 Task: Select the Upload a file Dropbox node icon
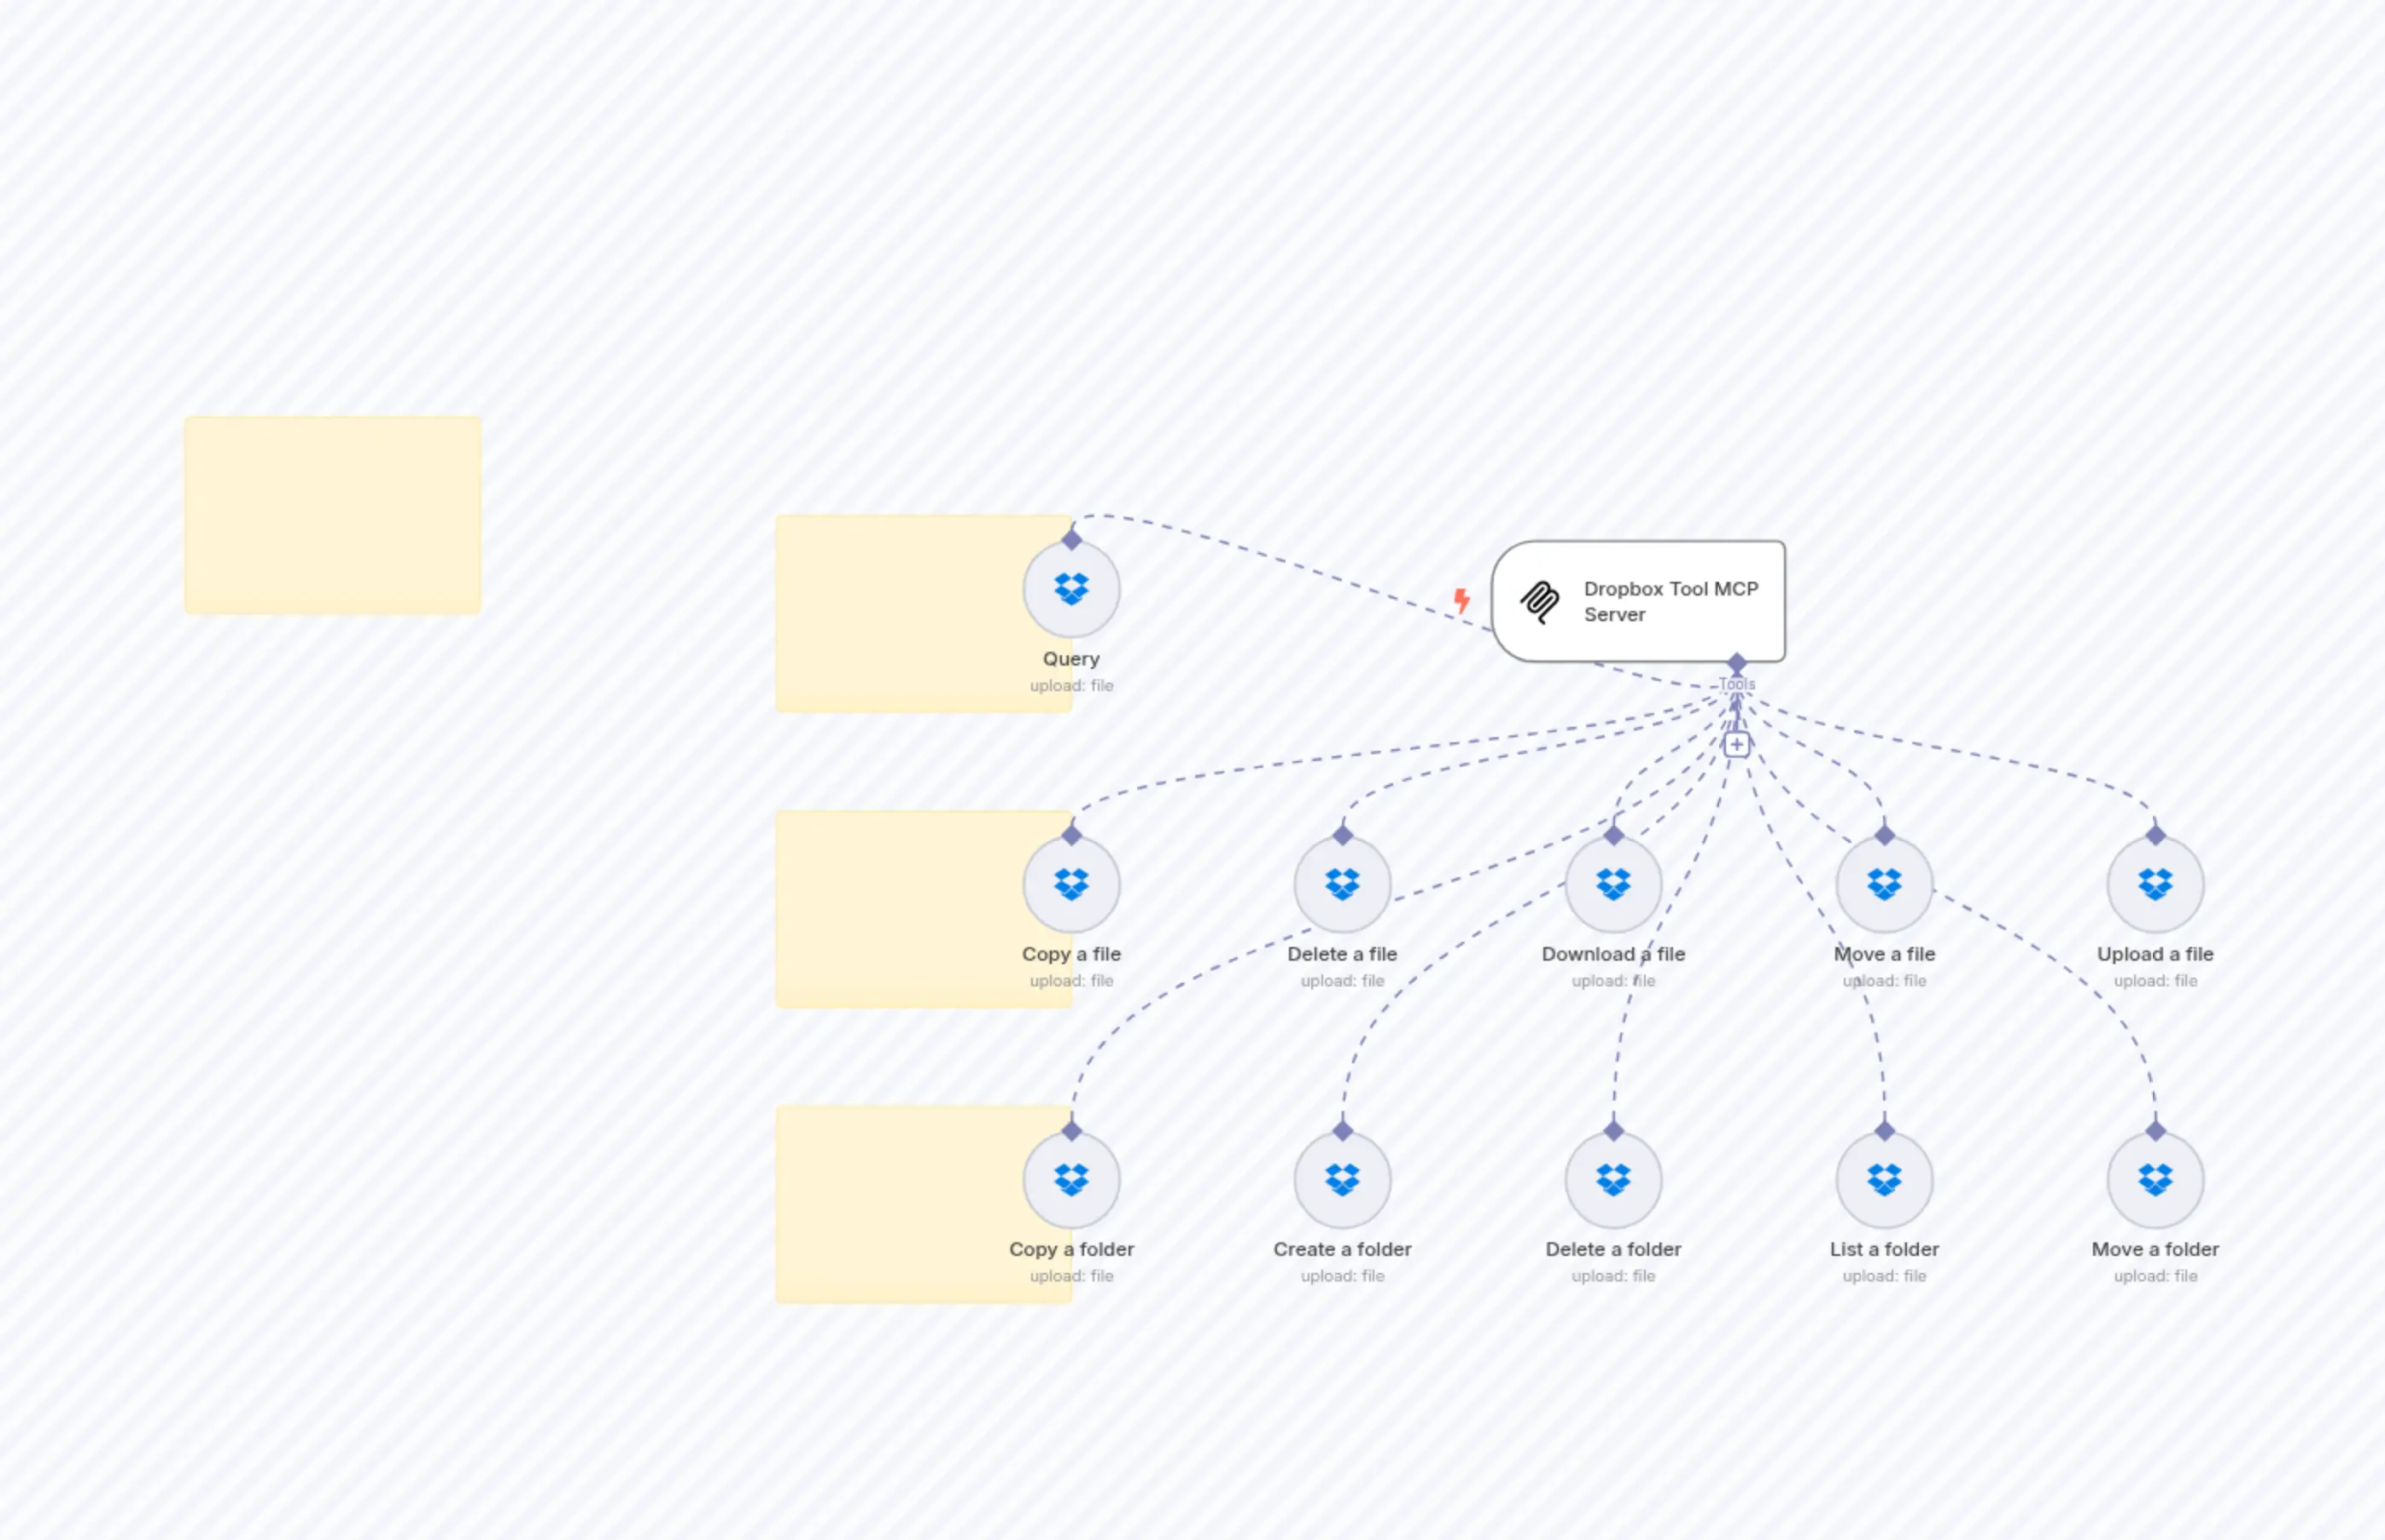(x=2156, y=884)
